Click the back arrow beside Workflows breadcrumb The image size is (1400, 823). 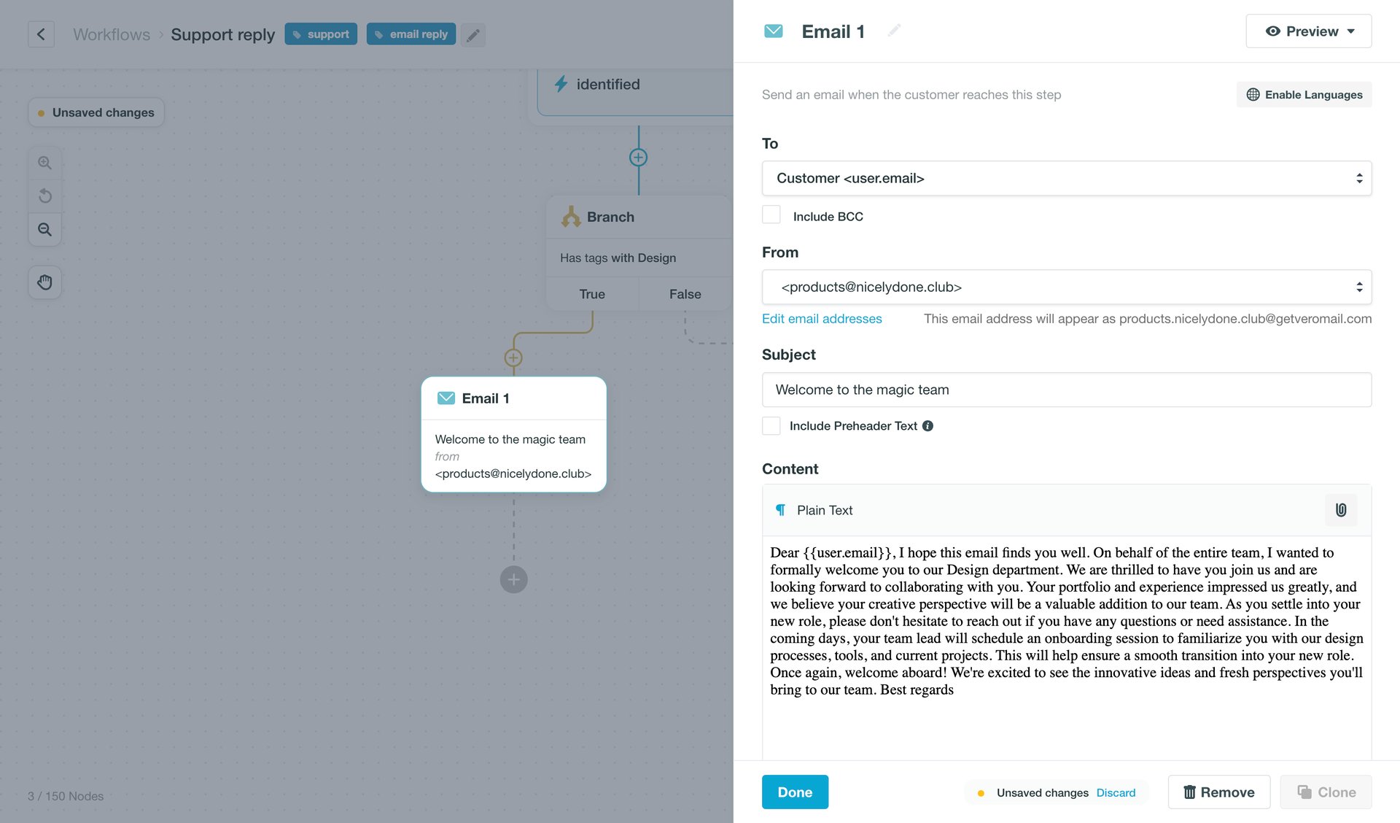click(41, 34)
